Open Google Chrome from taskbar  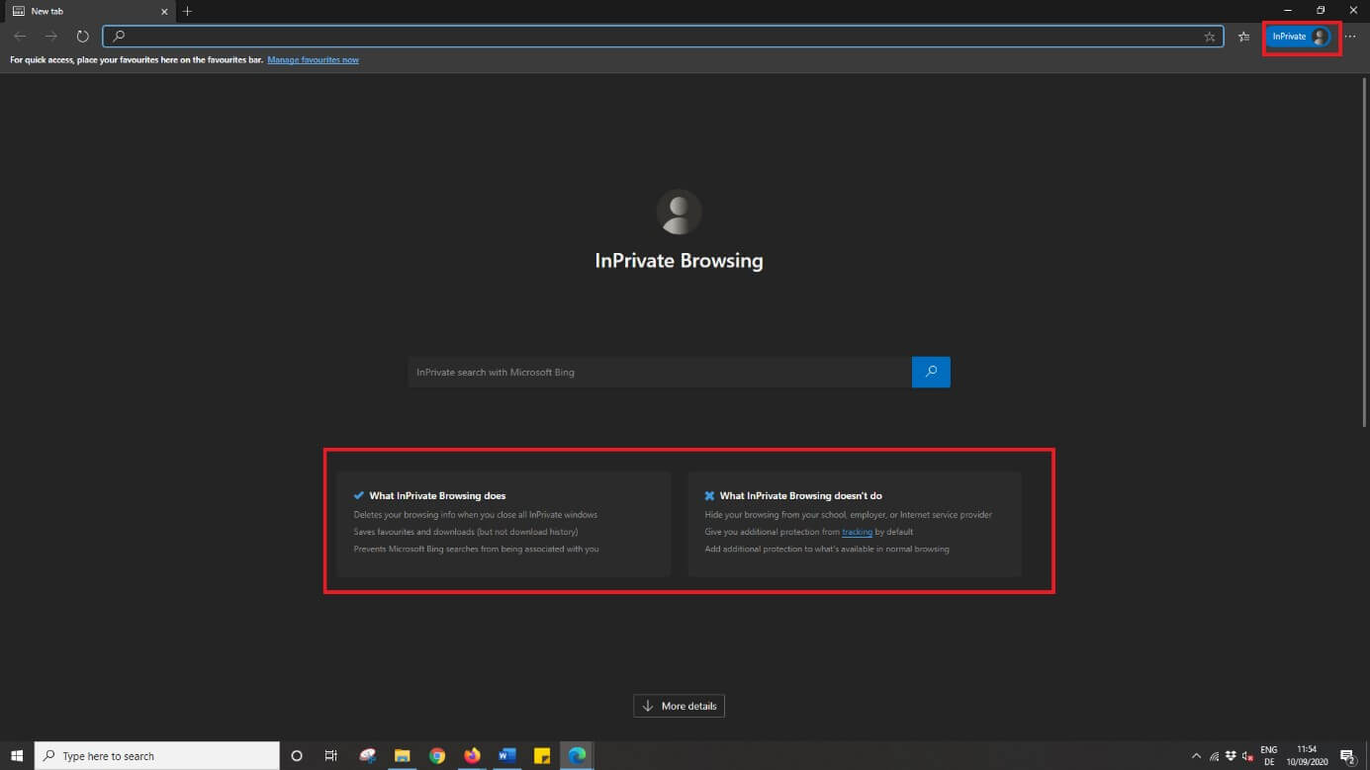[437, 756]
